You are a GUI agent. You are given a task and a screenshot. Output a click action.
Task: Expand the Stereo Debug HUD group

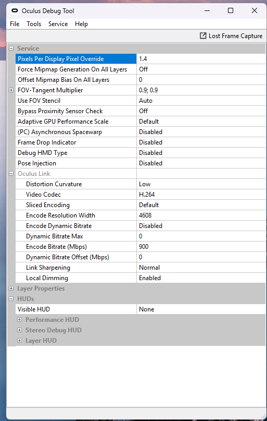click(x=19, y=330)
